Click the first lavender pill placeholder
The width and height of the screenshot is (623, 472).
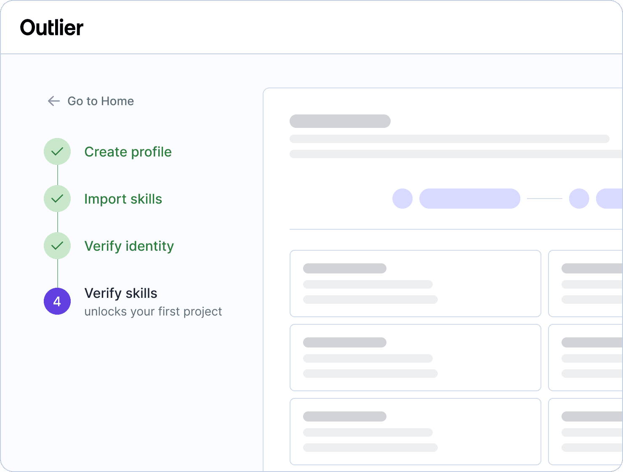(470, 199)
